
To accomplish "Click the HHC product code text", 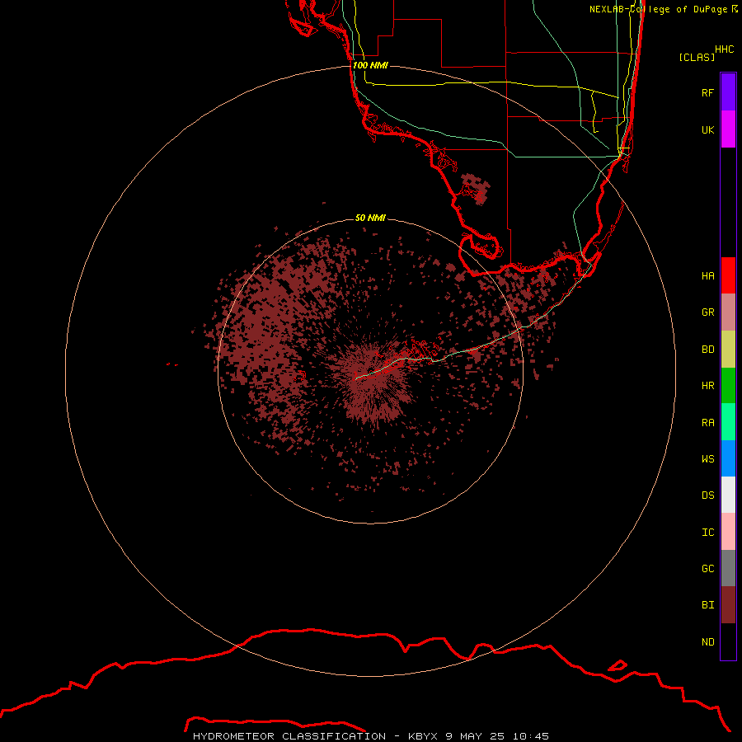I will click(x=725, y=49).
